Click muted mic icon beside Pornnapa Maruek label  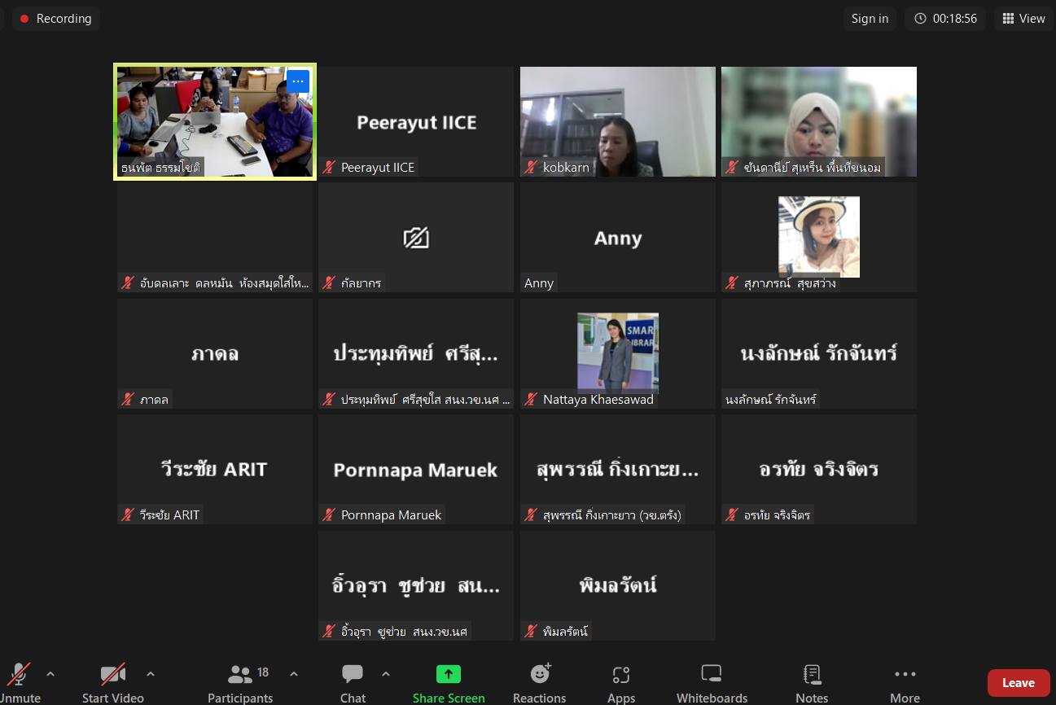coord(330,515)
